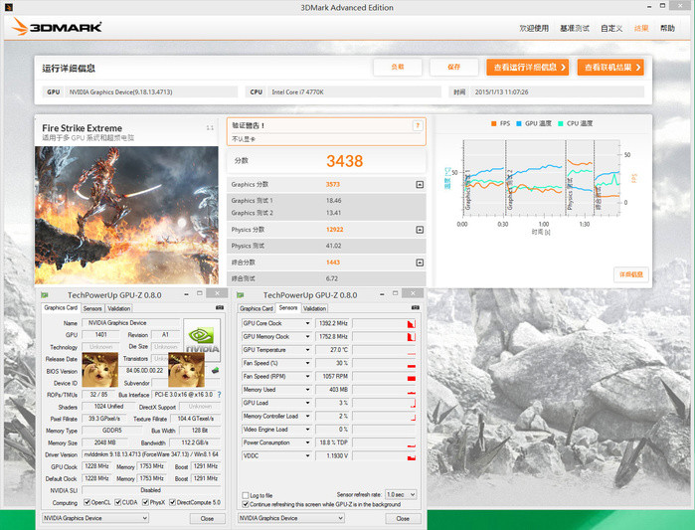This screenshot has height=530, width=695.
Task: Uncheck Continue refreshing in background checkbox
Action: pos(247,504)
